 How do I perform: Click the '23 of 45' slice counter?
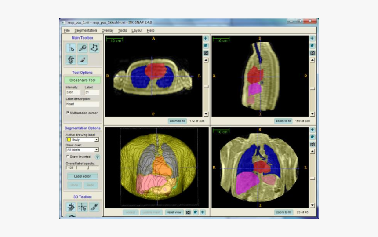click(302, 212)
